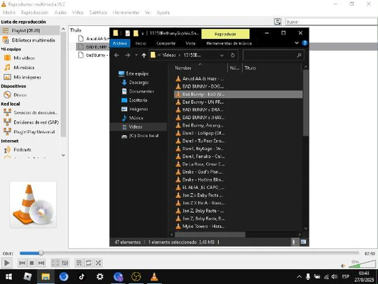Go forward in File Explorer
The height and width of the screenshot is (284, 378).
pos(128,55)
